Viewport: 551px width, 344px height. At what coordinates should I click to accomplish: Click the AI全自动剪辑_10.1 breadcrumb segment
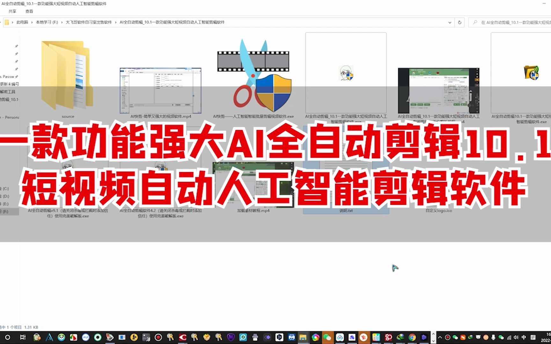coord(172,22)
